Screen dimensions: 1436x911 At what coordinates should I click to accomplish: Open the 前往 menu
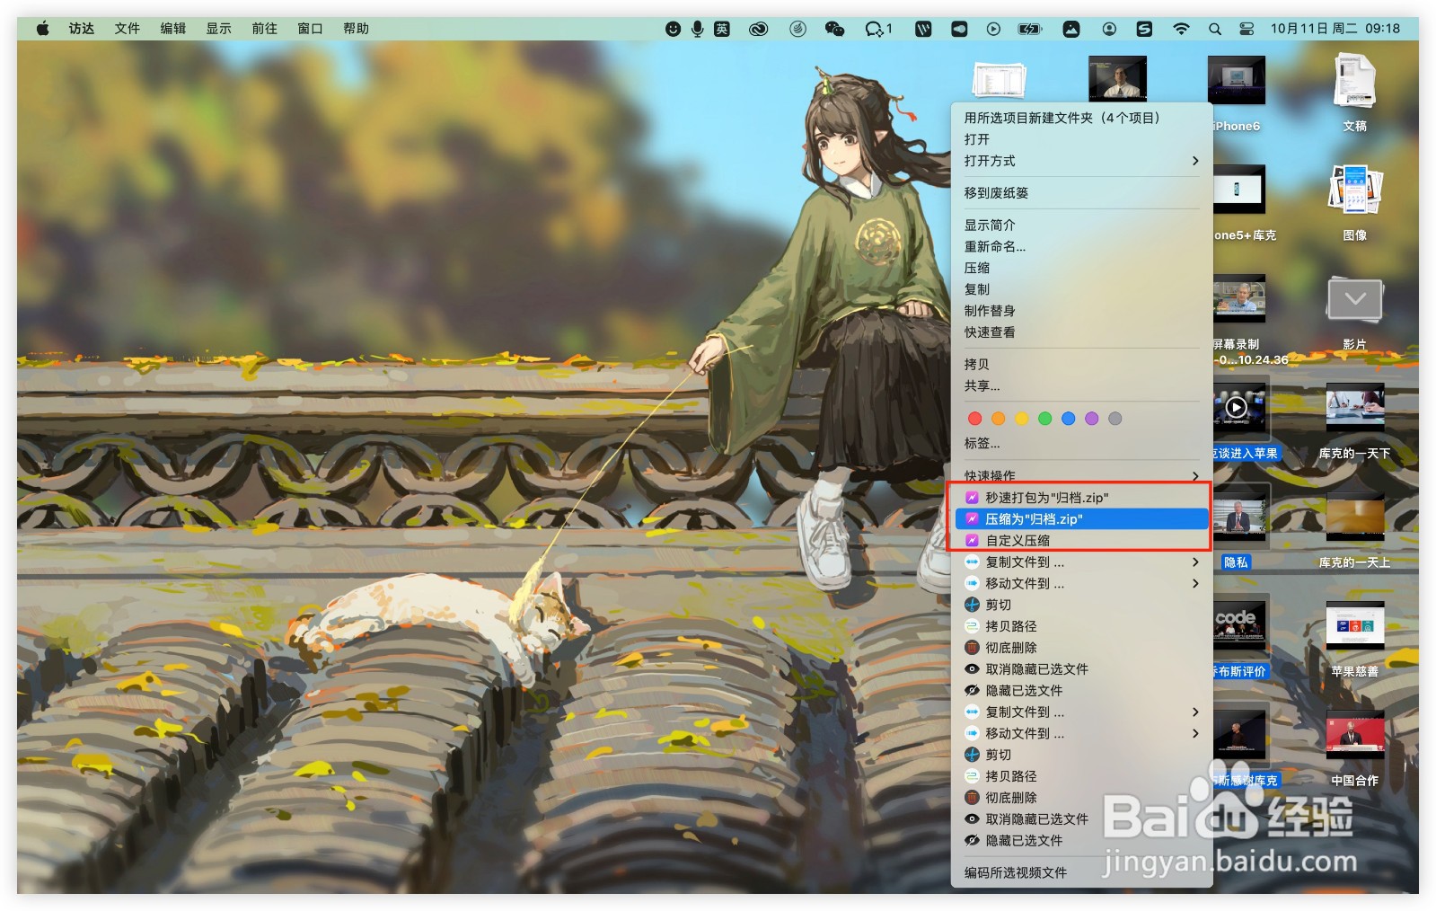tap(265, 29)
